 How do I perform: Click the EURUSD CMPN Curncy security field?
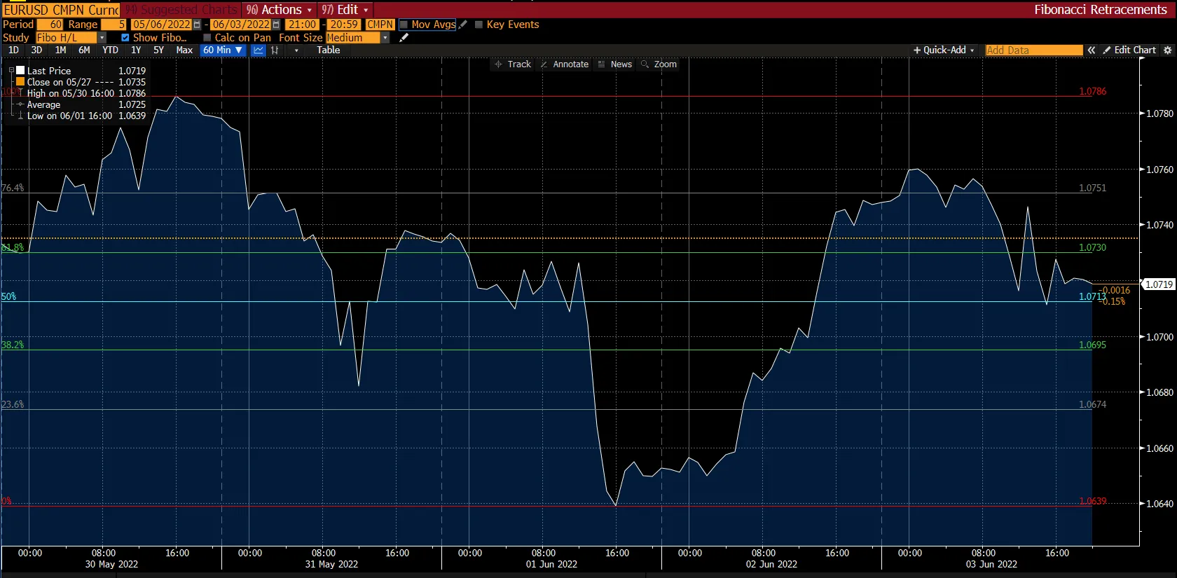61,10
